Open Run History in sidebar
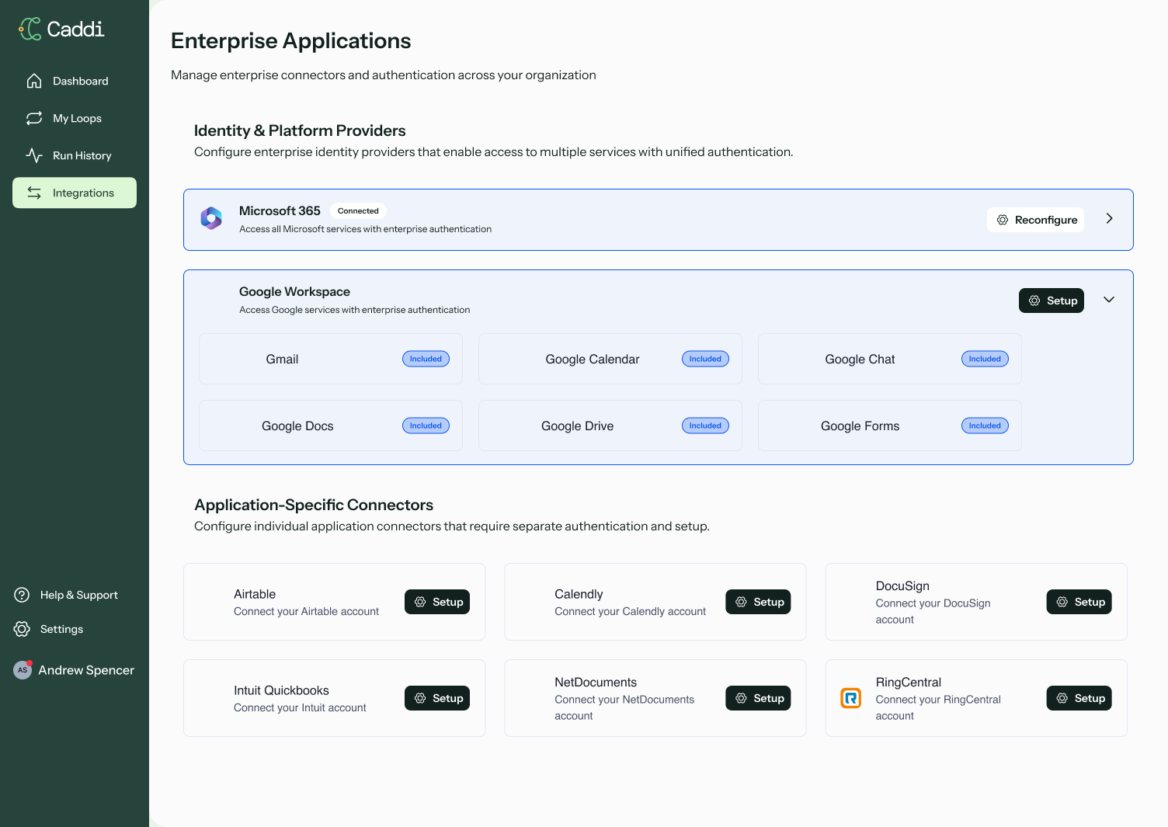Viewport: 1168px width, 827px height. click(75, 155)
